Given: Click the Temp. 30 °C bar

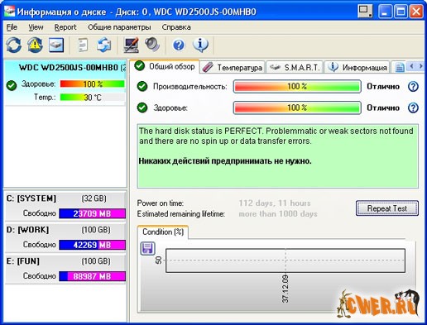Looking at the screenshot, I should click(x=93, y=98).
